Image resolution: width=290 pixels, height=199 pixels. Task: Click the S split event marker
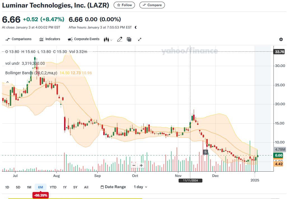205,152
